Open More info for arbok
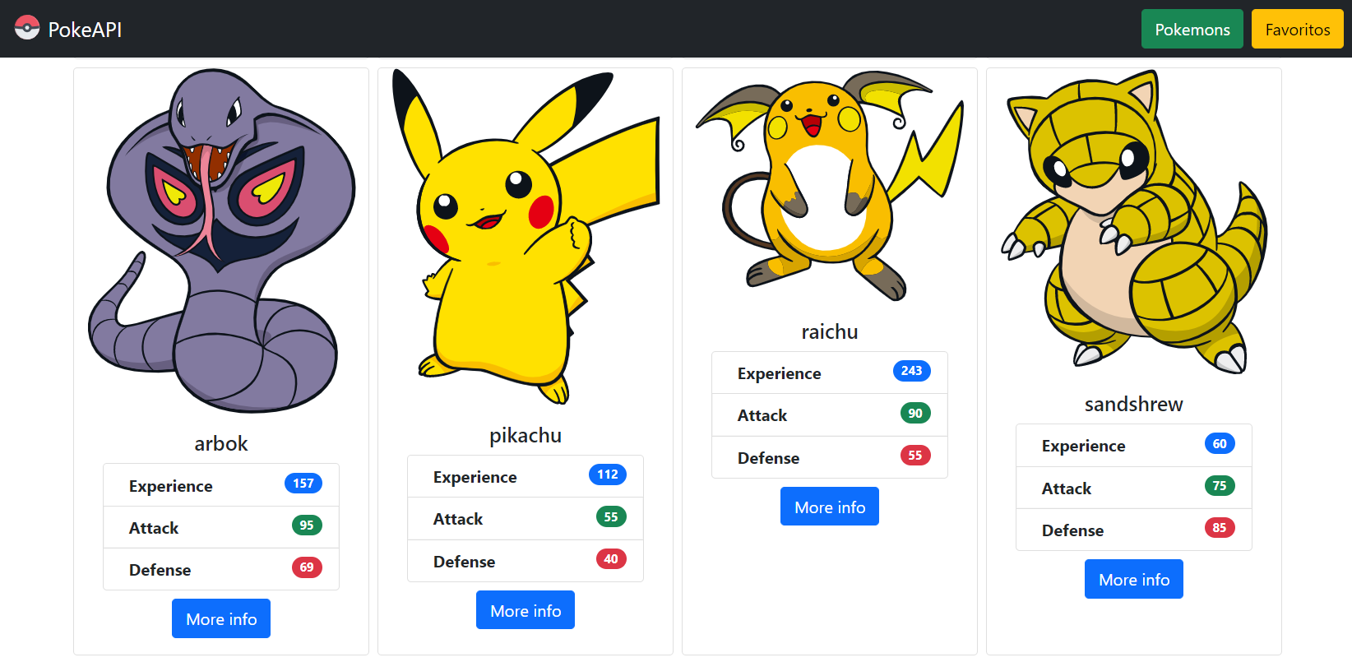 (221, 618)
